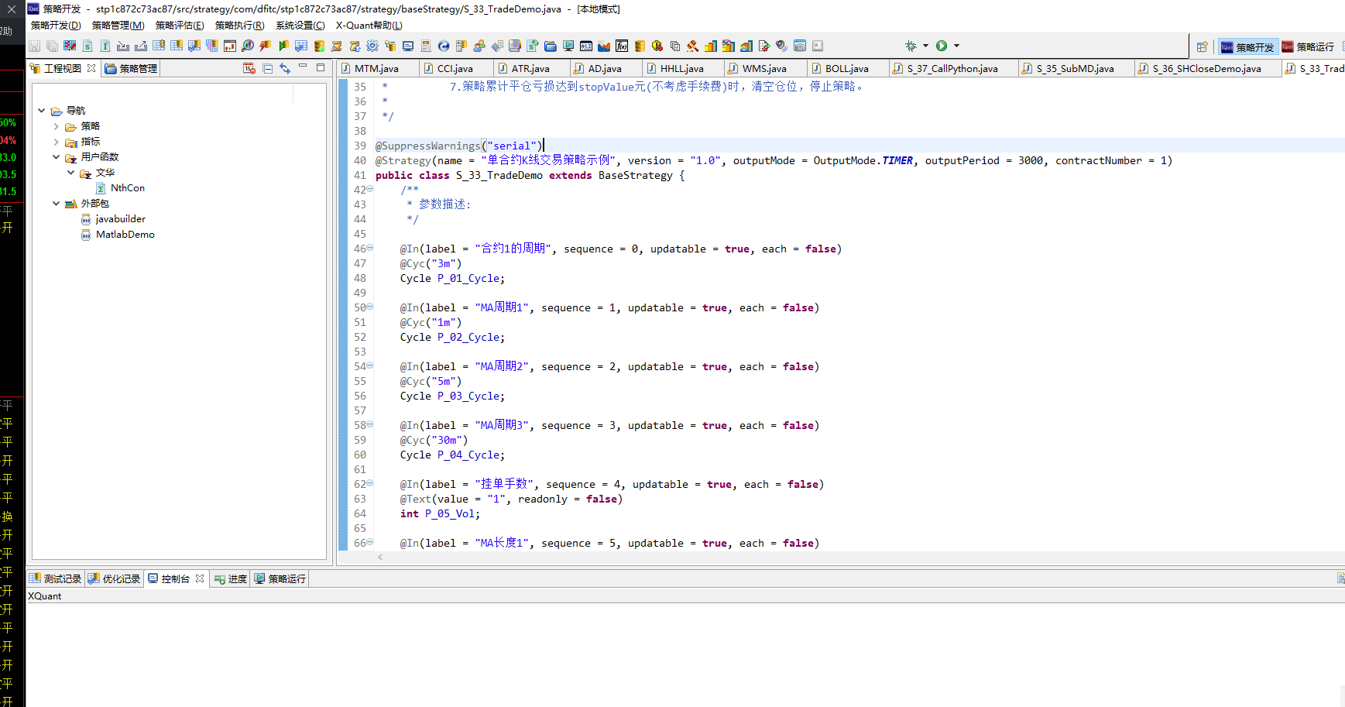
Task: Open the 策略执行(R) menu
Action: pyautogui.click(x=240, y=26)
